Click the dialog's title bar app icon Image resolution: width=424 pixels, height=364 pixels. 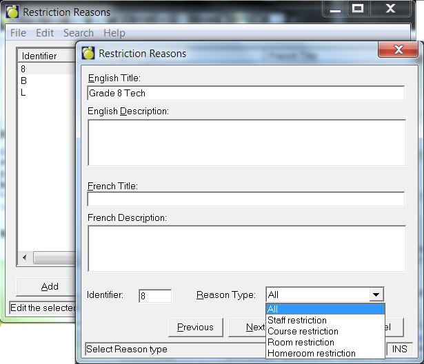pyautogui.click(x=88, y=53)
